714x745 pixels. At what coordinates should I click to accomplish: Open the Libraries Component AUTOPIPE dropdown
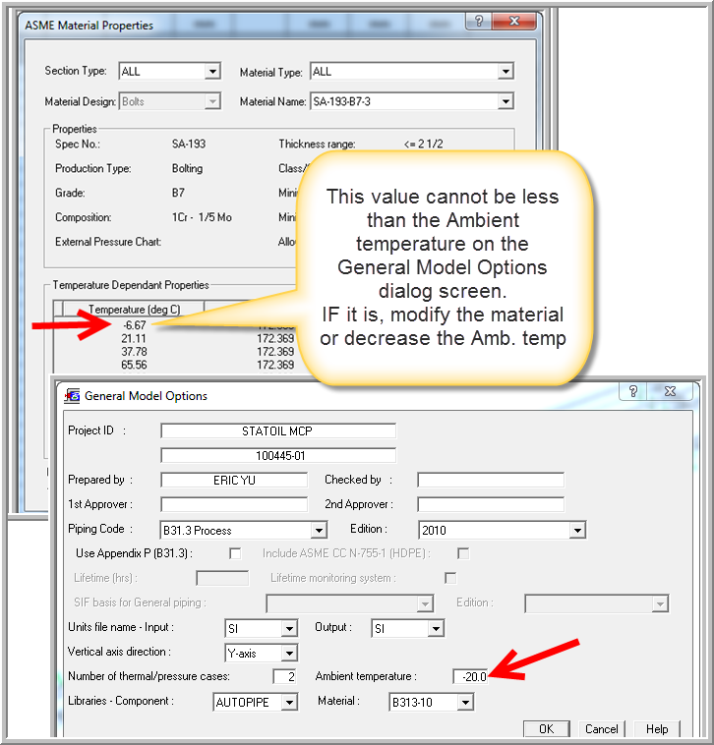pyautogui.click(x=289, y=702)
